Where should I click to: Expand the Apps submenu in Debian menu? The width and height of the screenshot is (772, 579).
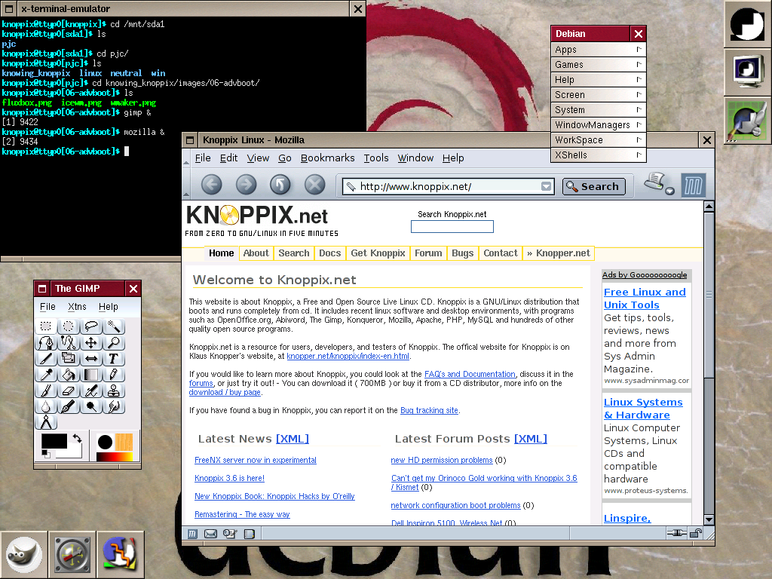pyautogui.click(x=598, y=50)
